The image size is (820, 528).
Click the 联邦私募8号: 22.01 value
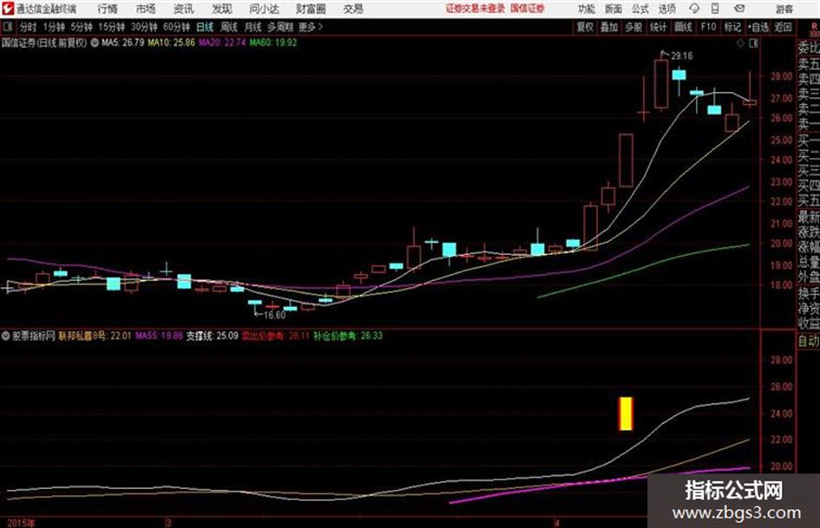[95, 336]
